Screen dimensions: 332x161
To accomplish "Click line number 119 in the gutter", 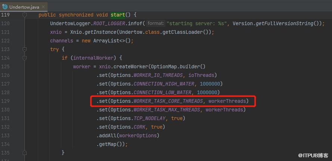I will (5, 15).
